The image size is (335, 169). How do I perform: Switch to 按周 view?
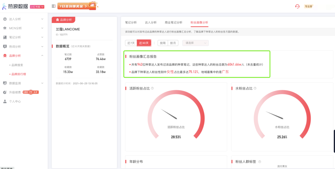(x=163, y=43)
